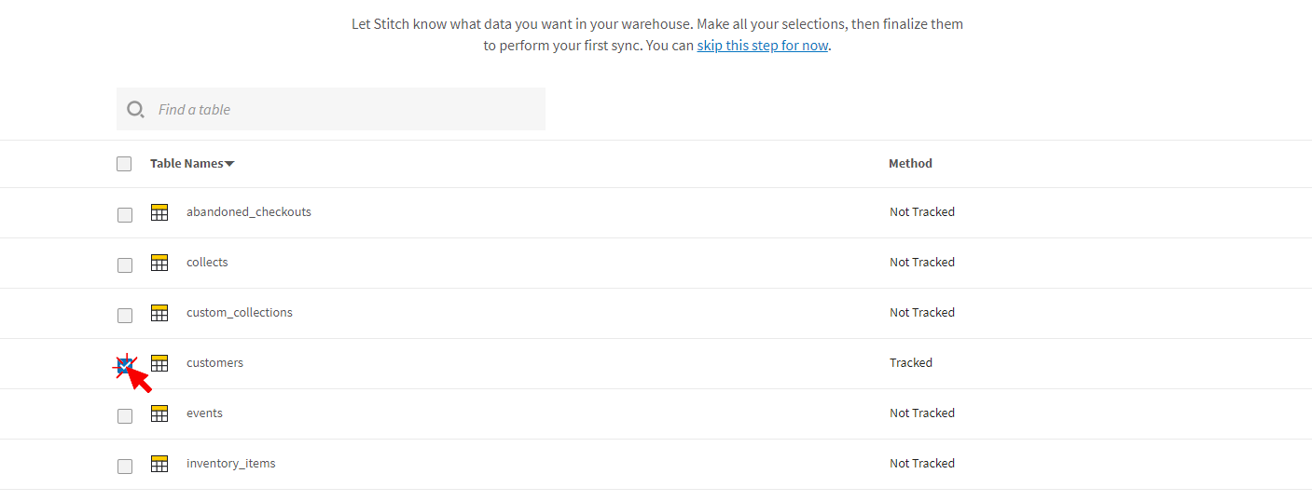
Task: Click the custom_collections table icon
Action: pyautogui.click(x=159, y=313)
